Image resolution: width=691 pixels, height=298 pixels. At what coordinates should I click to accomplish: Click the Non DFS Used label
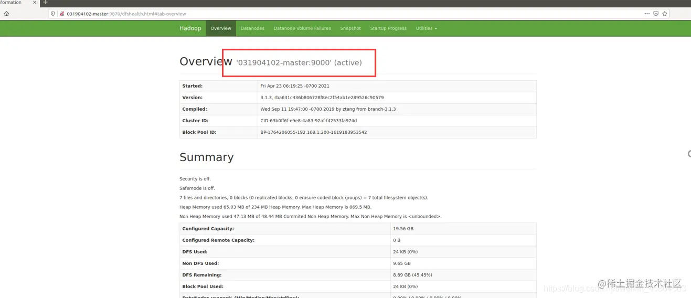(x=200, y=263)
